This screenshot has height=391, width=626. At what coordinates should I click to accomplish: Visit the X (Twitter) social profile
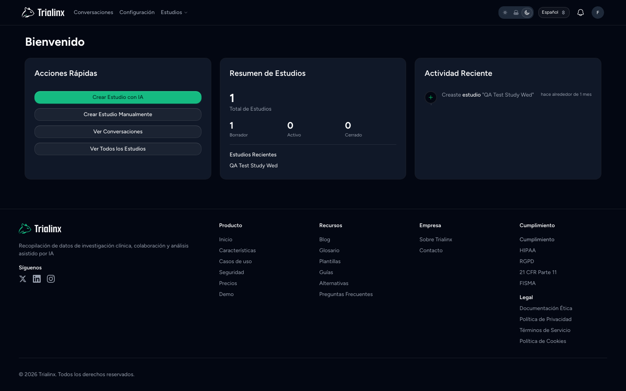[x=23, y=279]
